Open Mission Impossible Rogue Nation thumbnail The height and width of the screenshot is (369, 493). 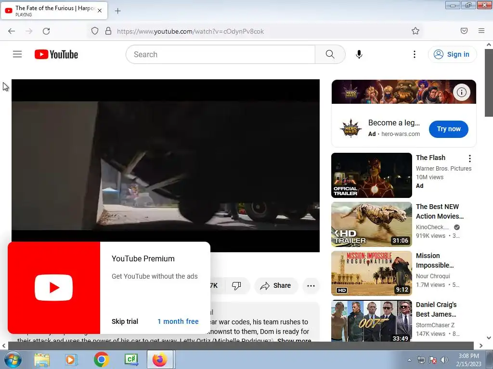click(371, 273)
